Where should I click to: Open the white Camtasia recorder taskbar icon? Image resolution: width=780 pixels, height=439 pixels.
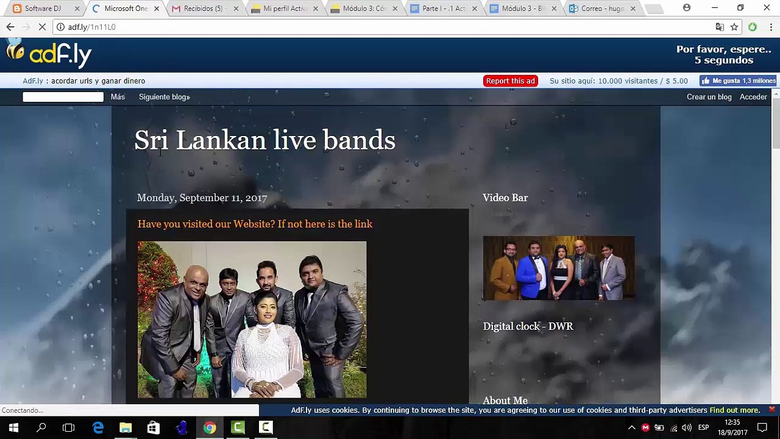coord(266,427)
